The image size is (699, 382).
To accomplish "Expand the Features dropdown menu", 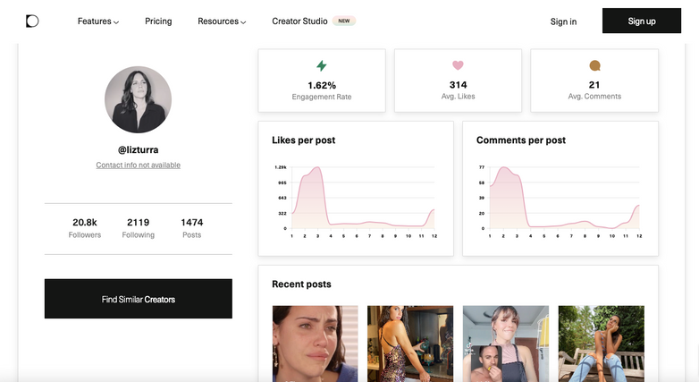I will coord(98,21).
